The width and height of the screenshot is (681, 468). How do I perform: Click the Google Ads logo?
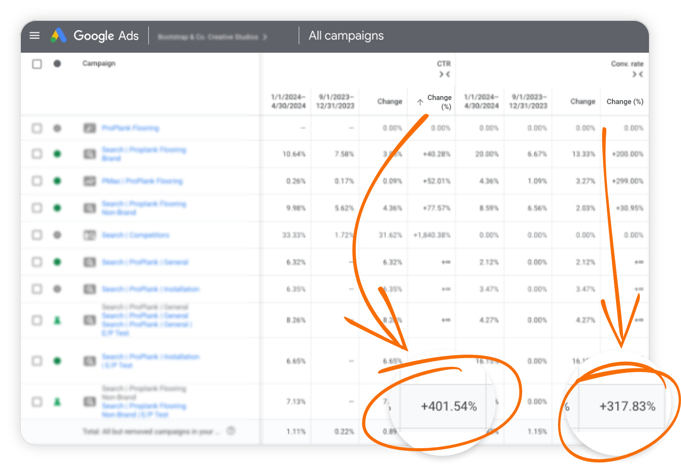[x=59, y=36]
